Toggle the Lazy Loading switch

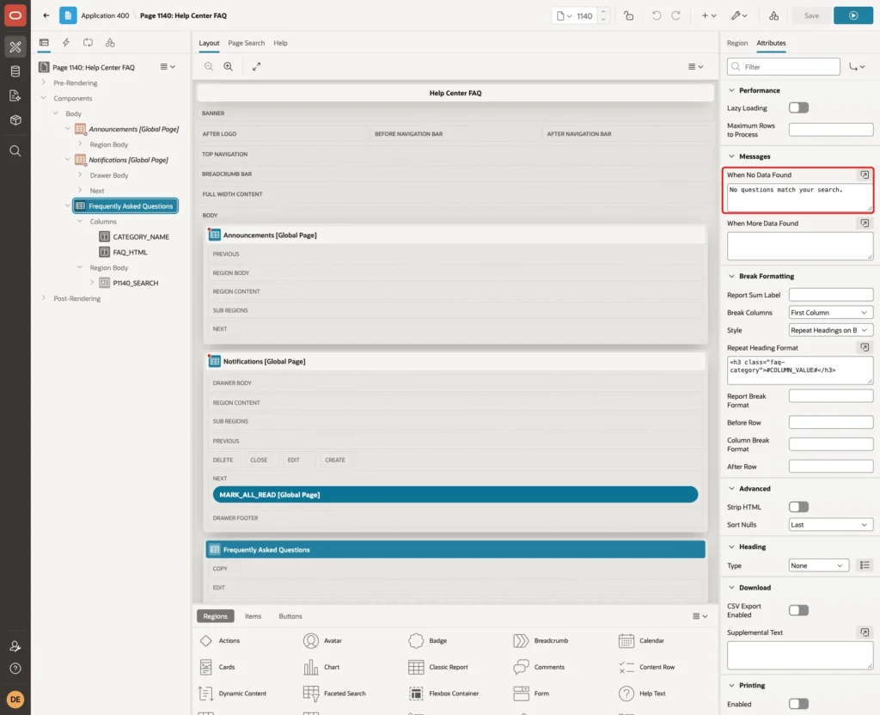coord(798,107)
